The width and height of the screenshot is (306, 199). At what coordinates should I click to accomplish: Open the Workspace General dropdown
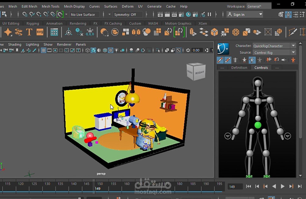pos(259,6)
